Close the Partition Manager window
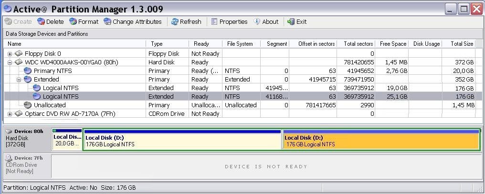 [477, 9]
